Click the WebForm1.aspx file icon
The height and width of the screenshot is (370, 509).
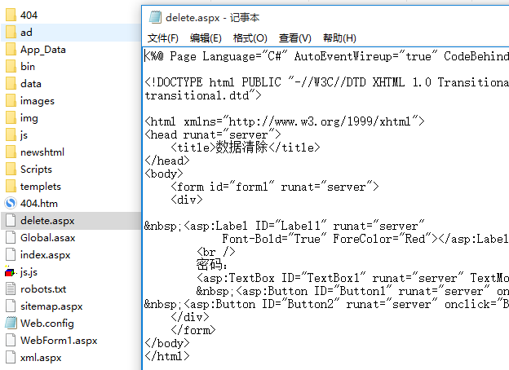click(x=11, y=340)
